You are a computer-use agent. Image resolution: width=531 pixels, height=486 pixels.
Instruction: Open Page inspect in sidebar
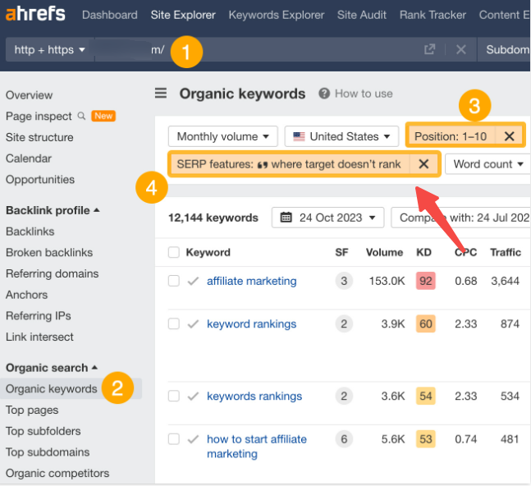pyautogui.click(x=39, y=117)
